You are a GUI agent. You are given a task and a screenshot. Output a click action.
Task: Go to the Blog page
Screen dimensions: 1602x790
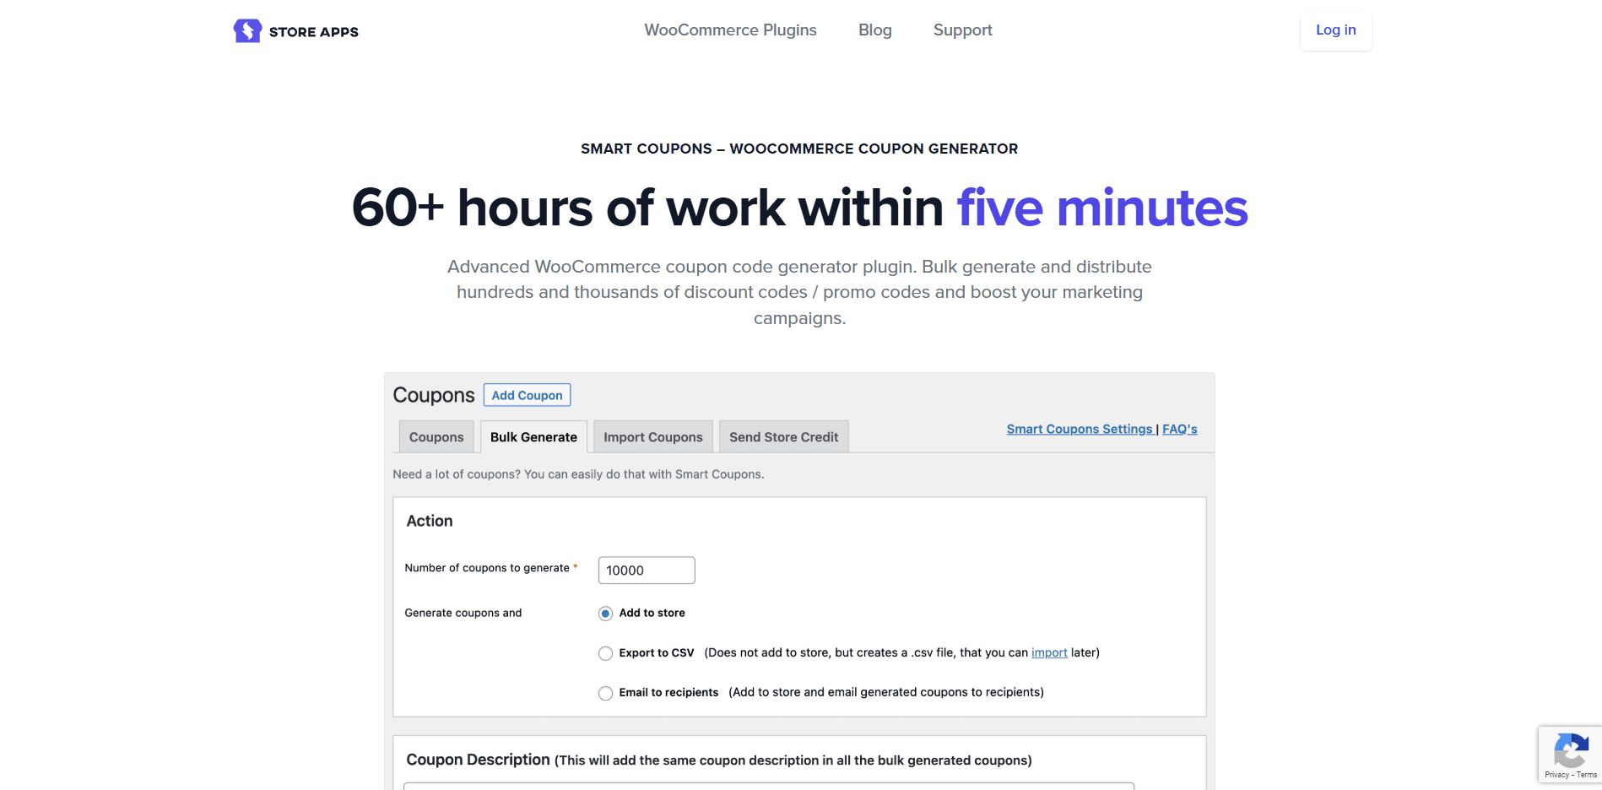coord(874,30)
